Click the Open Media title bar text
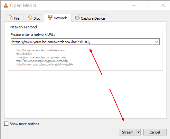The width and height of the screenshot is (170, 139). [x=23, y=5]
